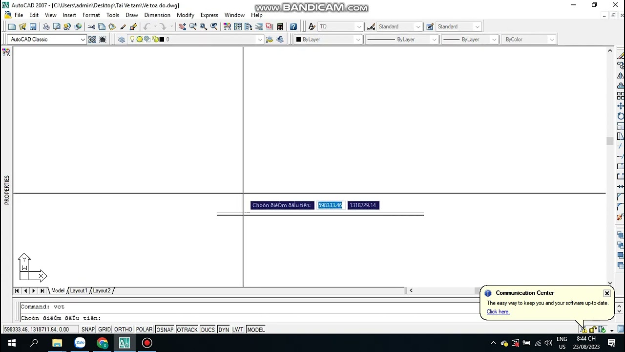Open Plot Preview from the toolbar
The image size is (625, 352).
[57, 26]
